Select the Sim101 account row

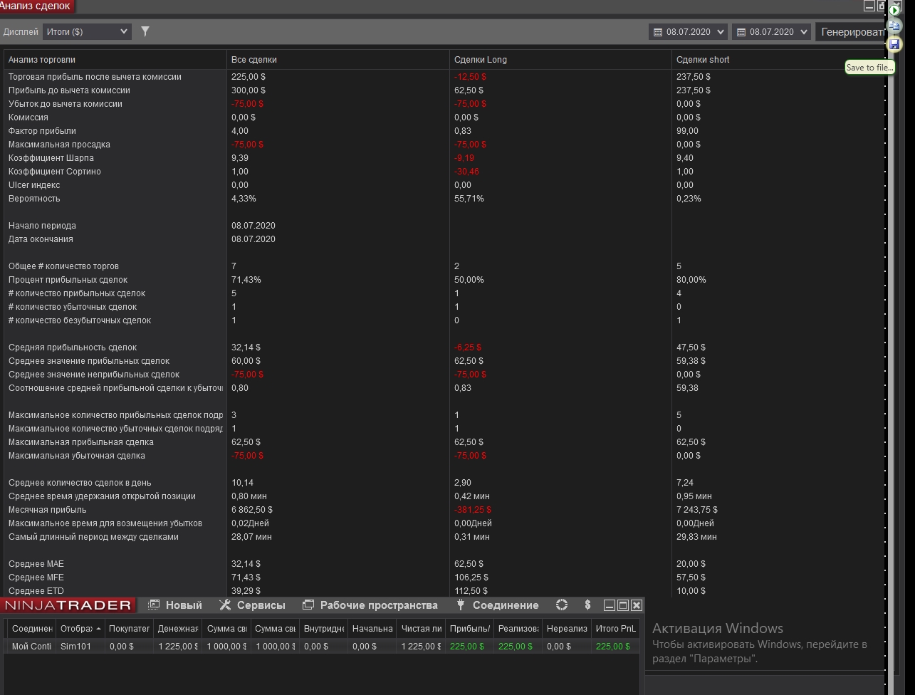75,647
